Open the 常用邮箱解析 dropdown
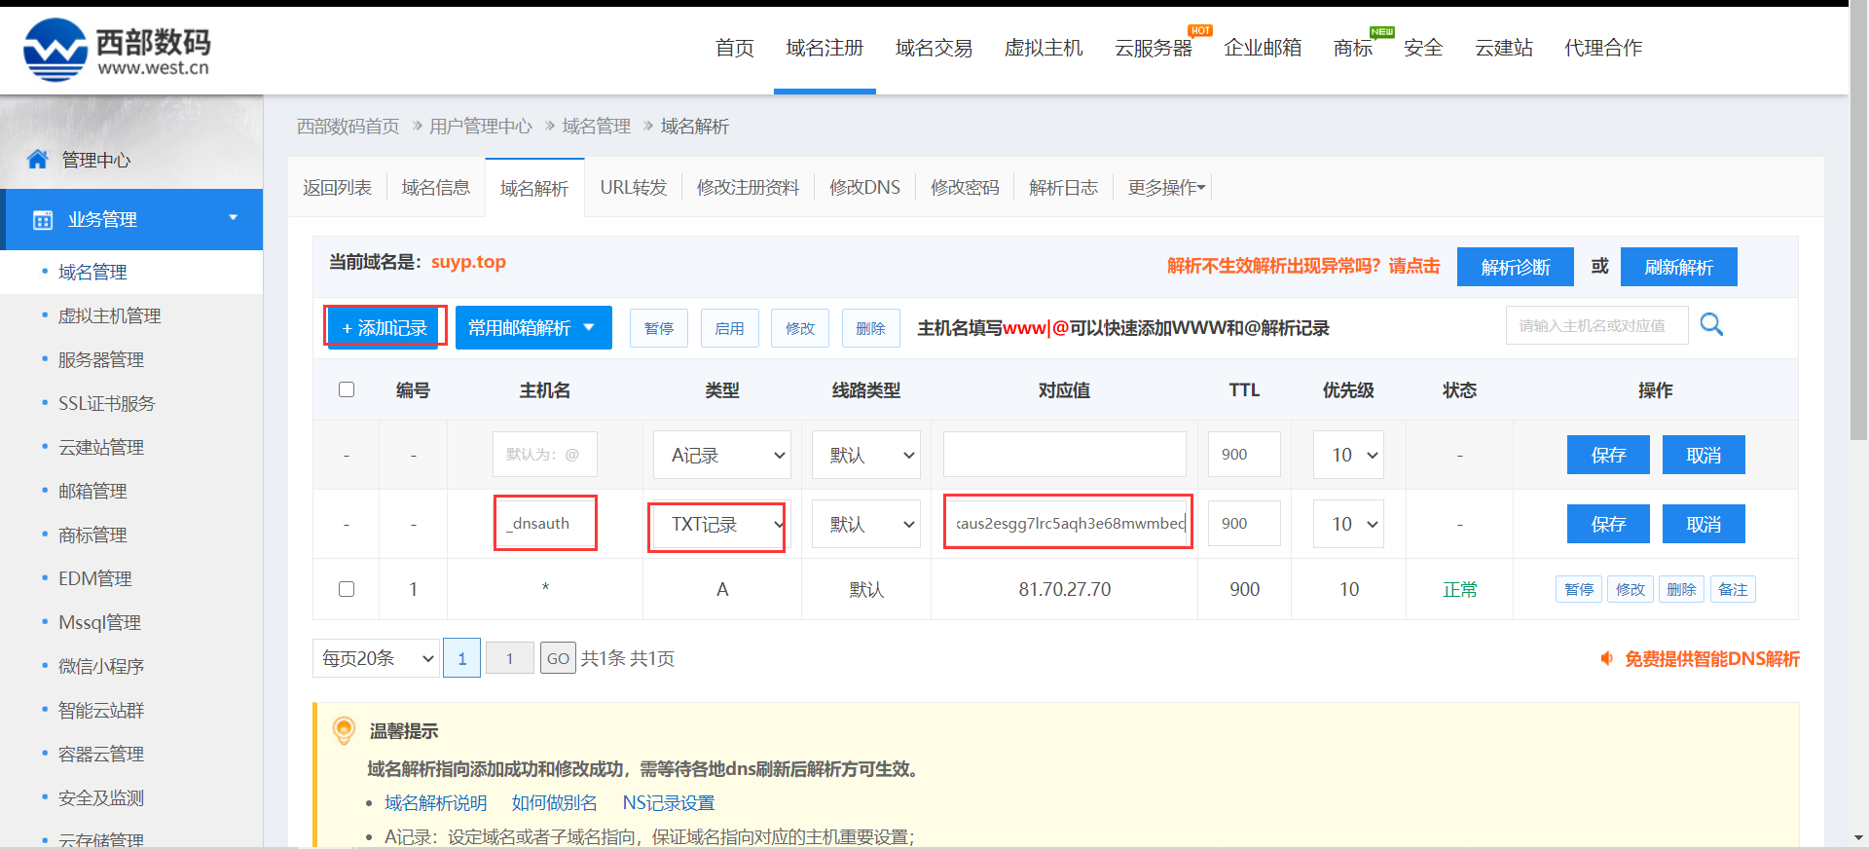Screen dimensions: 1869x849 click(533, 327)
